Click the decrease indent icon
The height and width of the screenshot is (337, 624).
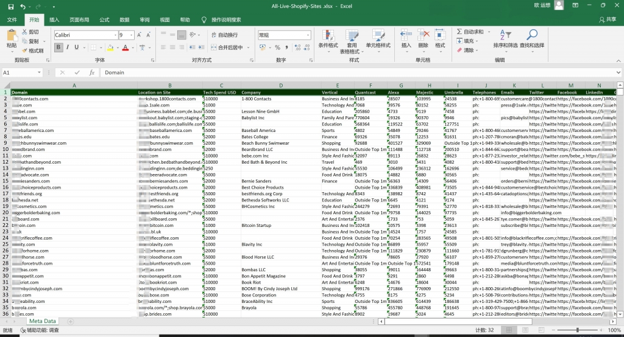(x=192, y=47)
